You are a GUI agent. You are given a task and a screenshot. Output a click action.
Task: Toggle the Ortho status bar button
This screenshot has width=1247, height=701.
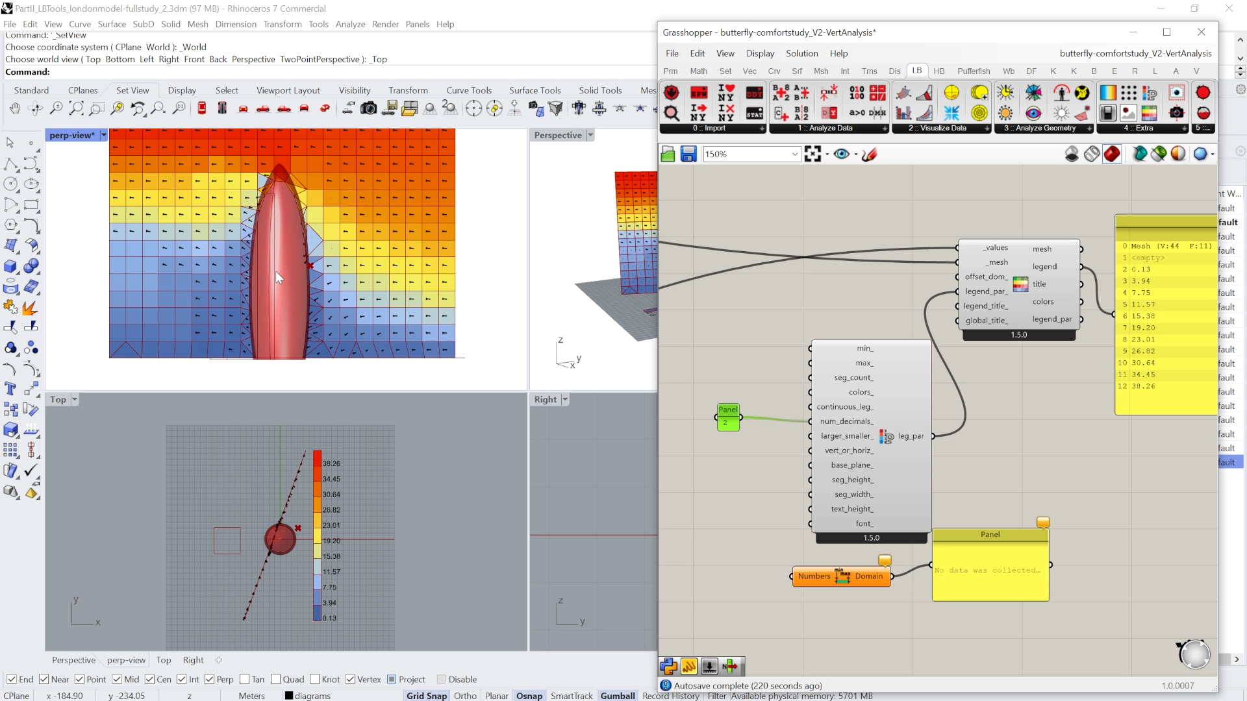click(x=465, y=696)
